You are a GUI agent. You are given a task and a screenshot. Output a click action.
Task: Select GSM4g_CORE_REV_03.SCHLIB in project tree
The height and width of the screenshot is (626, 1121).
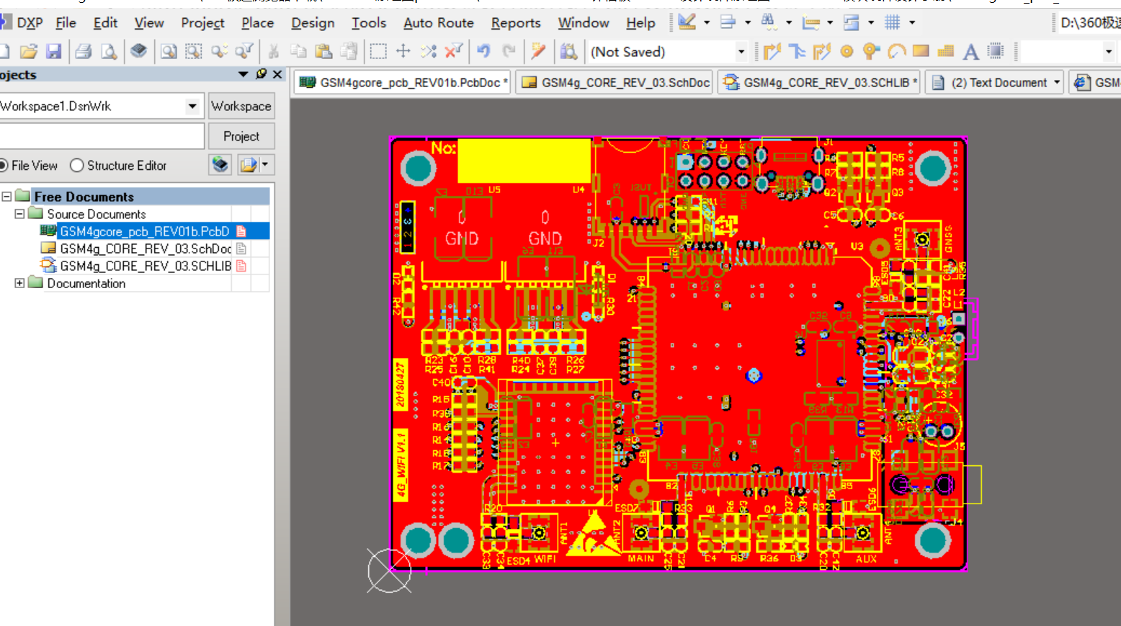pyautogui.click(x=145, y=266)
